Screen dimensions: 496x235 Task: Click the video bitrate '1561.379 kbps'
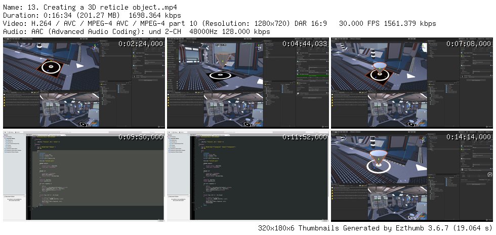click(x=409, y=23)
